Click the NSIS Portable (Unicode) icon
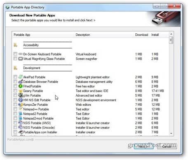The image size is (188, 160). 20,128
